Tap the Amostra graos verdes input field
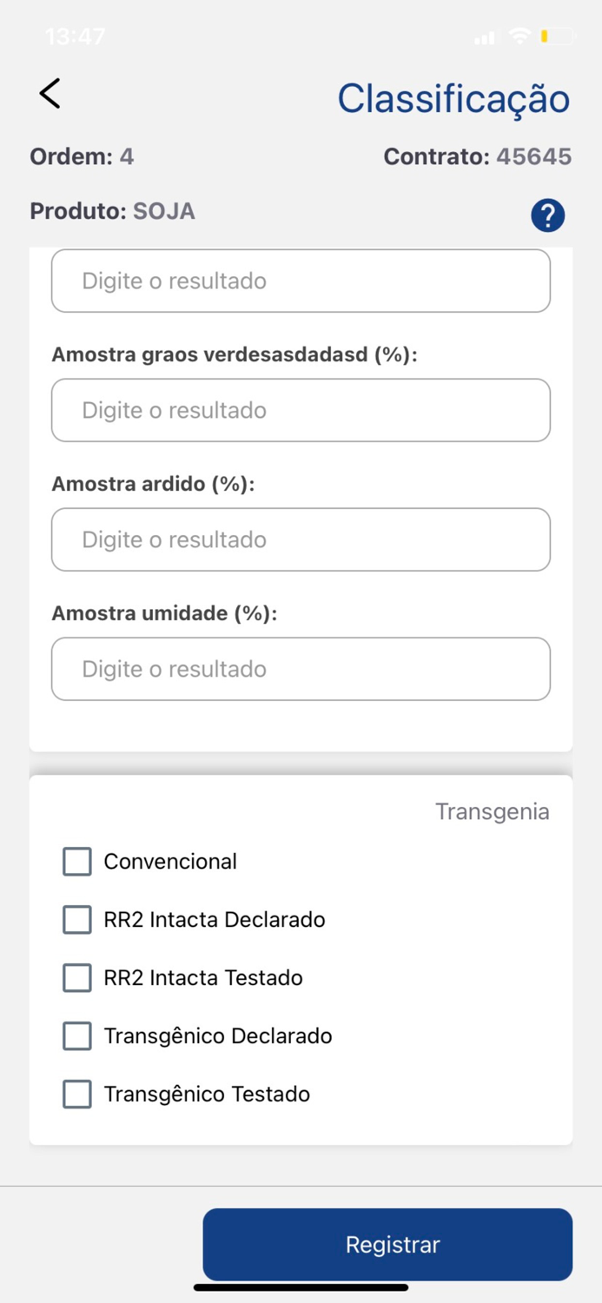 pyautogui.click(x=301, y=410)
